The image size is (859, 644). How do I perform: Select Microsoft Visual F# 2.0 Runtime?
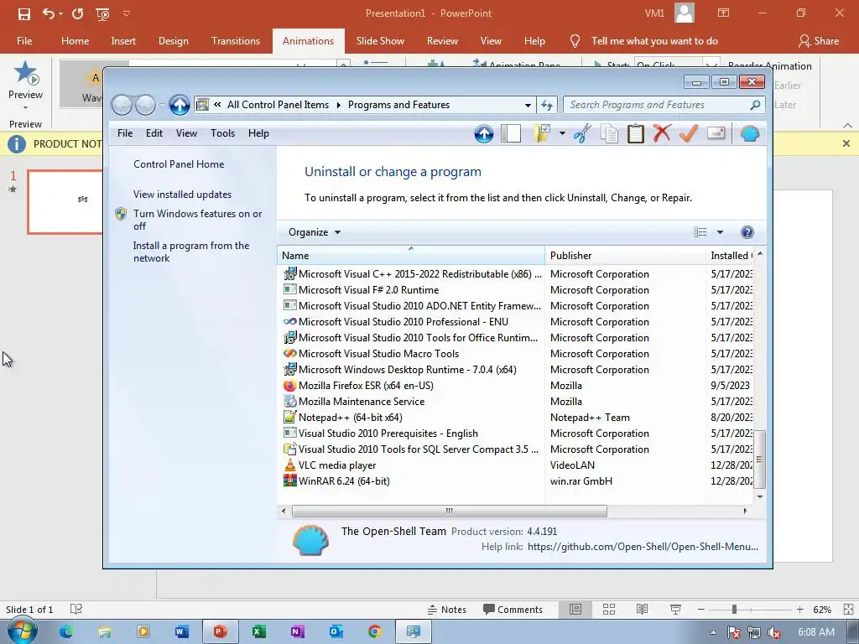[368, 289]
